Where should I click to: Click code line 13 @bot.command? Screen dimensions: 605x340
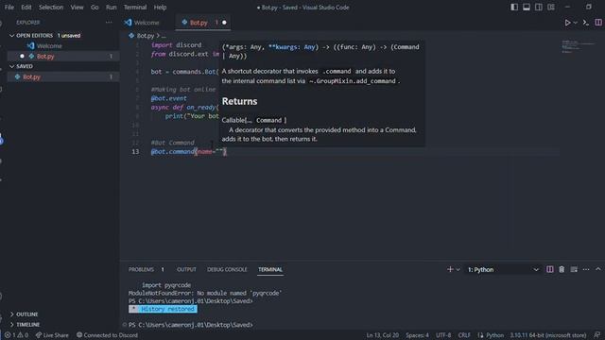(189, 151)
